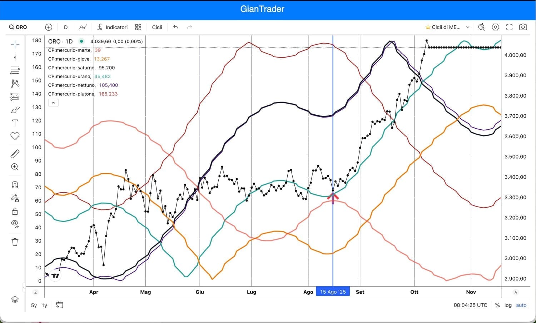Select the crosshair cursor tool
The width and height of the screenshot is (536, 323).
(15, 44)
